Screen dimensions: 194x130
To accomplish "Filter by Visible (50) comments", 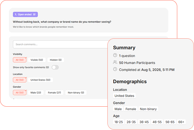I will click(x=37, y=60).
